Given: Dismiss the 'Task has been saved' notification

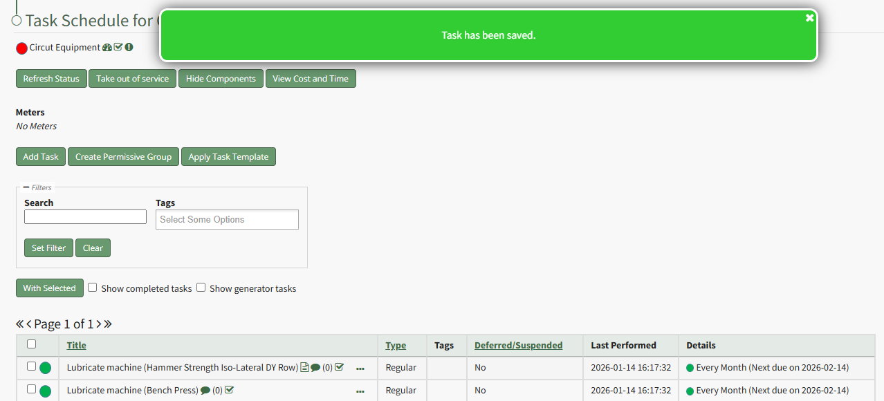Looking at the screenshot, I should (x=809, y=18).
